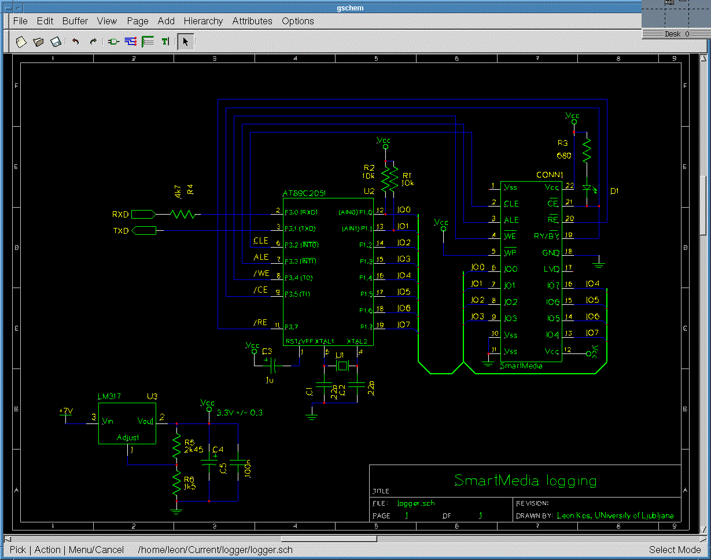This screenshot has width=711, height=560.
Task: Click the /home/leon/Current/logger/logger.sch status path
Action: pyautogui.click(x=216, y=550)
